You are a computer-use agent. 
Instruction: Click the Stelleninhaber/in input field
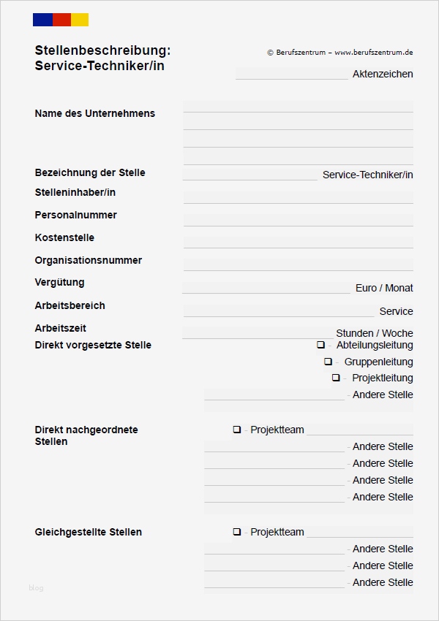298,197
